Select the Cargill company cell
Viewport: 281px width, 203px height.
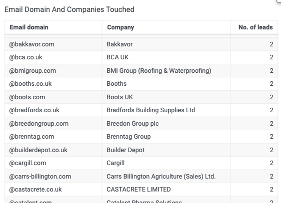[166, 163]
